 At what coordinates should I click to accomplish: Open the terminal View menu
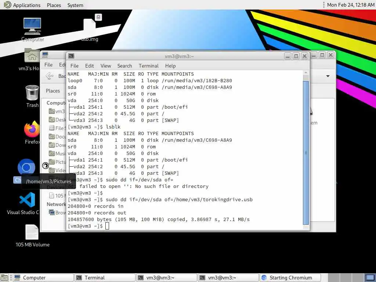coord(106,66)
